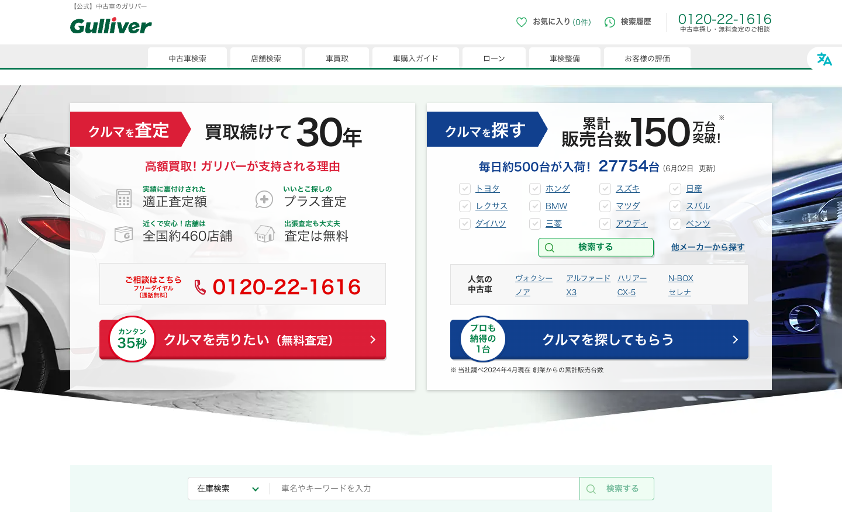The width and height of the screenshot is (842, 526).
Task: Click the calculator icon for 適正査定額
Action: coord(124,198)
